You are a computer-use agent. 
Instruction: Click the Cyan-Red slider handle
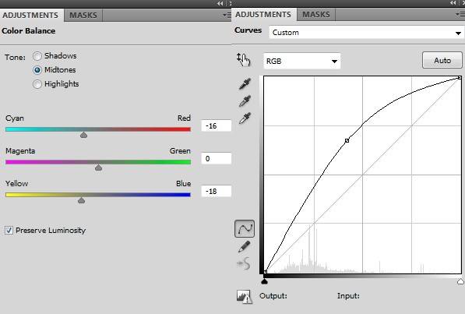[83, 136]
